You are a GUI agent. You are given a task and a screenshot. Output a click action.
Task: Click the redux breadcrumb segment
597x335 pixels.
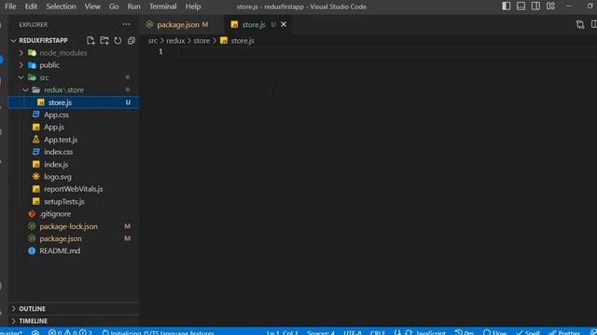pyautogui.click(x=175, y=41)
